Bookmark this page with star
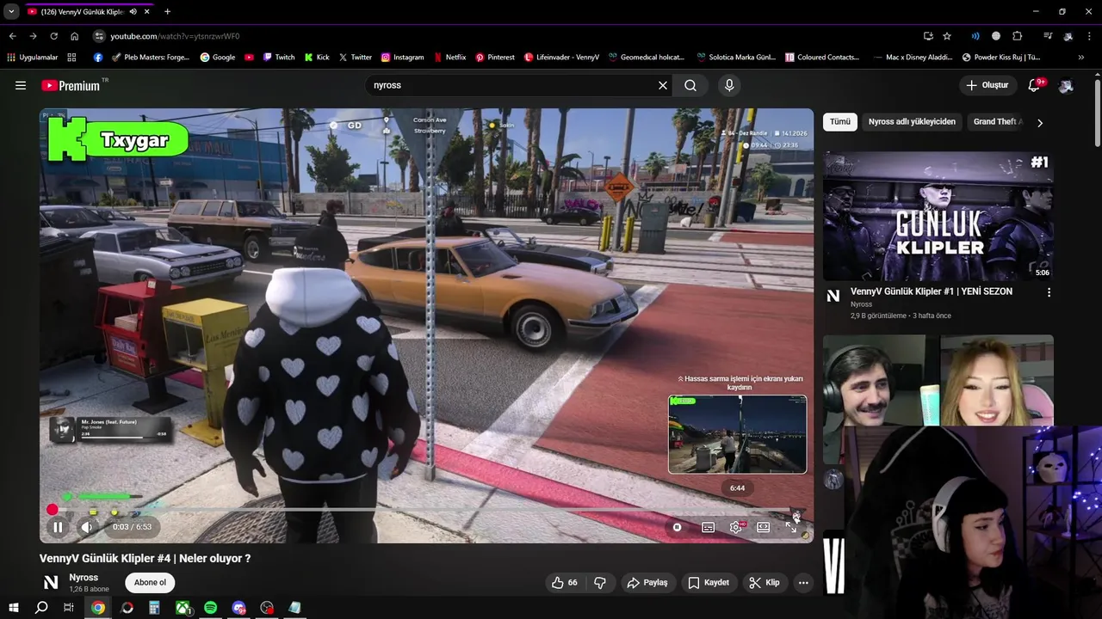Screen dimensions: 1102x619 point(947,36)
